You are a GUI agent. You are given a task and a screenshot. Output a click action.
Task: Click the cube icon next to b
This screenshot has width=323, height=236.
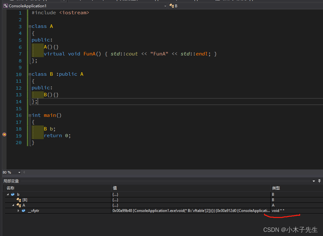coord(13,194)
